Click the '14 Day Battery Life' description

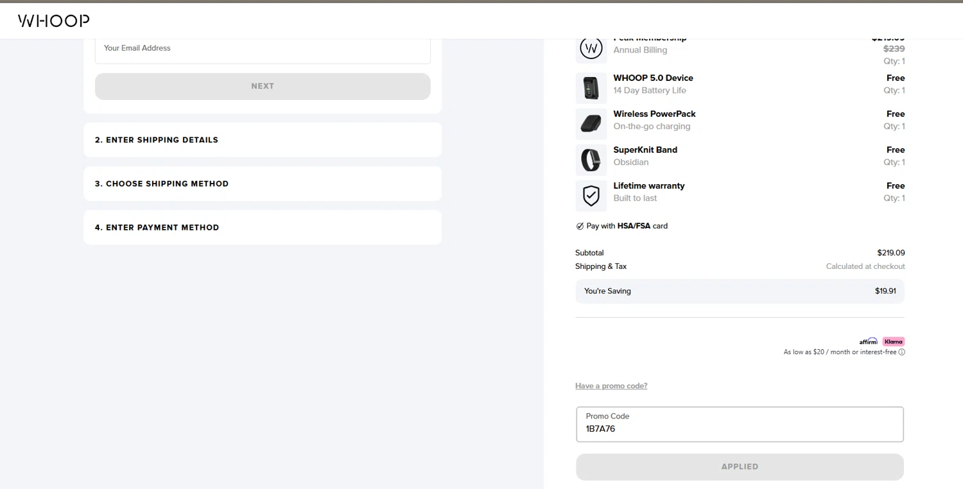point(650,90)
